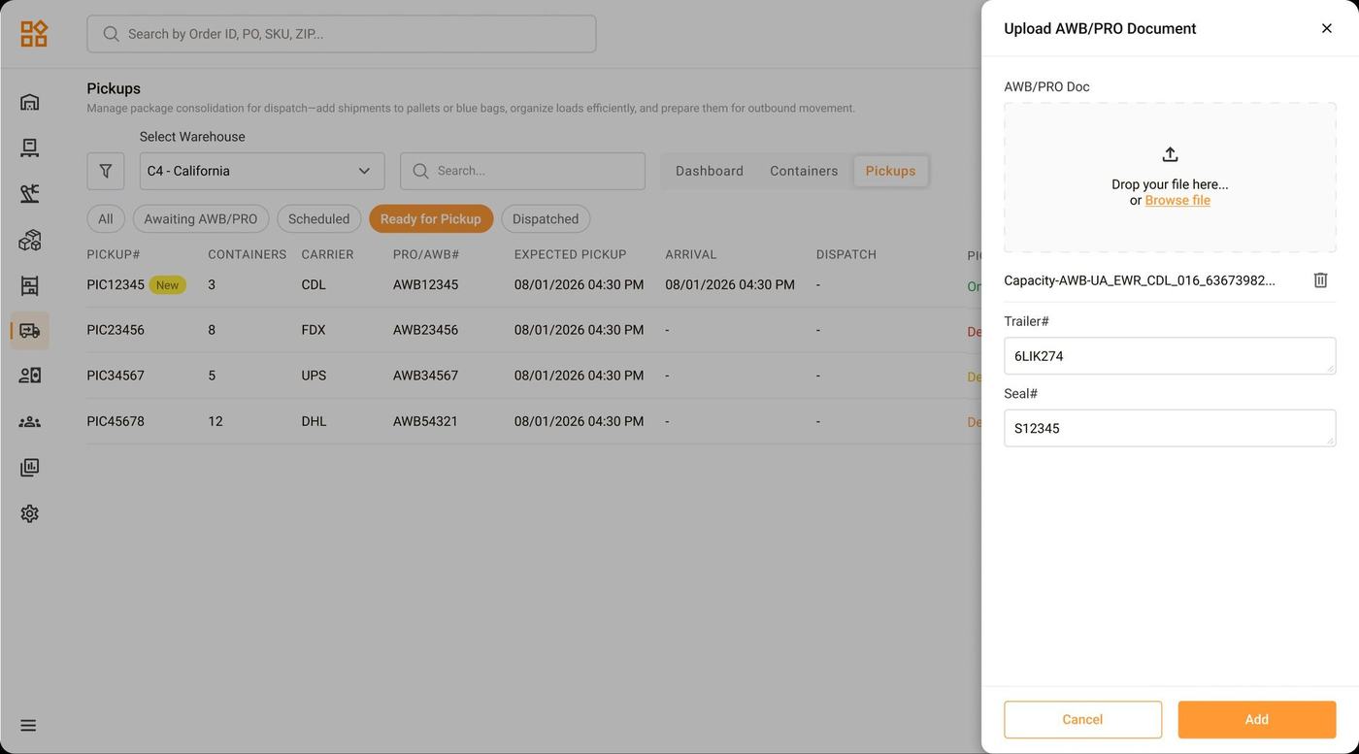Click the CONTAINERS column header
Image resolution: width=1359 pixels, height=754 pixels.
coord(248,254)
